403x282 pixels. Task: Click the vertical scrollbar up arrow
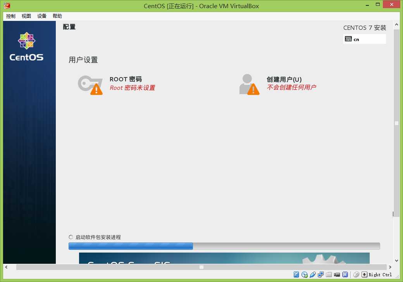coord(396,25)
